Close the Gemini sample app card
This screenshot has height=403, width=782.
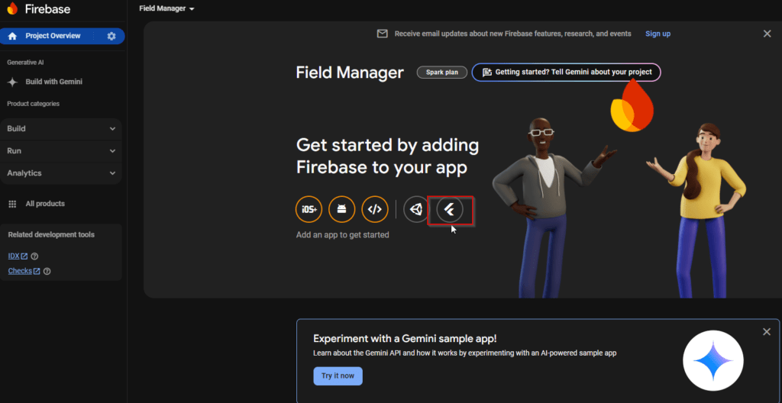(767, 332)
